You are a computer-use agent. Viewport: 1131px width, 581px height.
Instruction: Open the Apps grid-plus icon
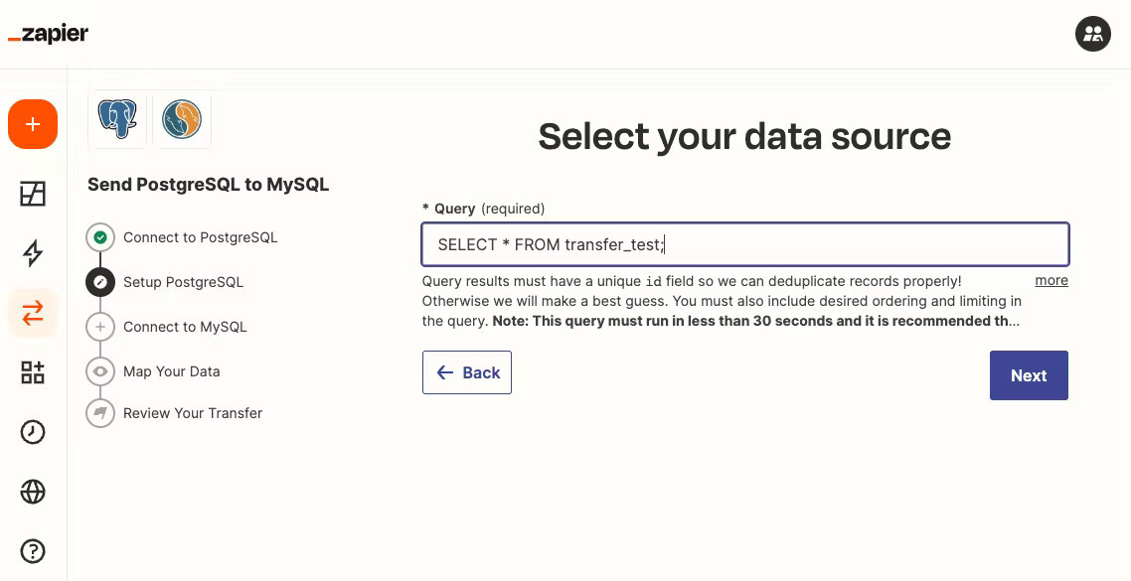33,372
